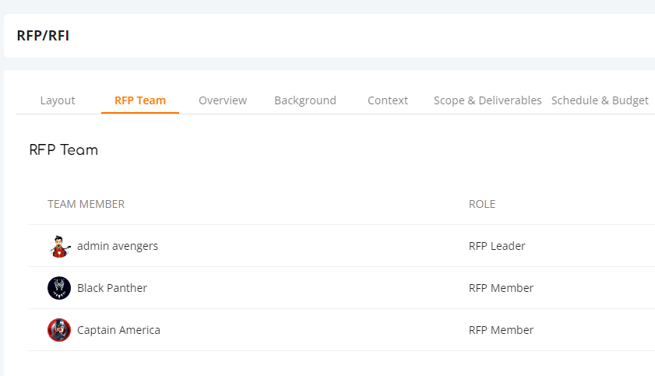Go to the Background tab
This screenshot has width=655, height=376.
click(x=305, y=100)
